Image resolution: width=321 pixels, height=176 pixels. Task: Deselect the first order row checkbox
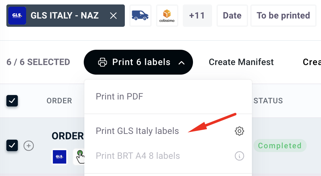12,145
